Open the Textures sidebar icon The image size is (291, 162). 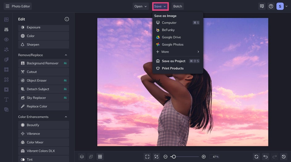[6, 110]
